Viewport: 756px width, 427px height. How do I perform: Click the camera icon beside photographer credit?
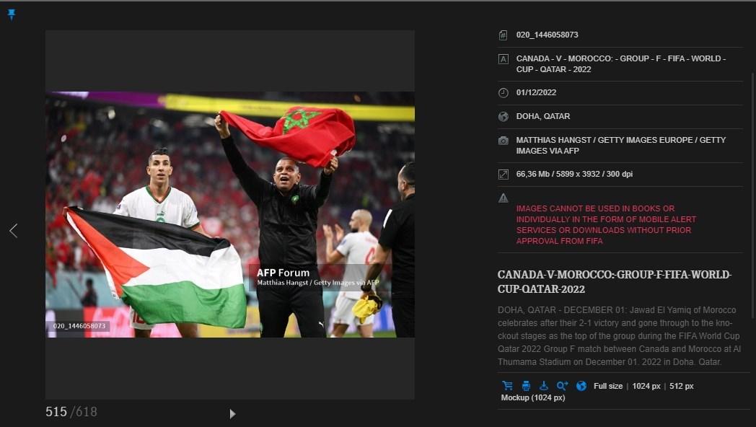coord(504,141)
